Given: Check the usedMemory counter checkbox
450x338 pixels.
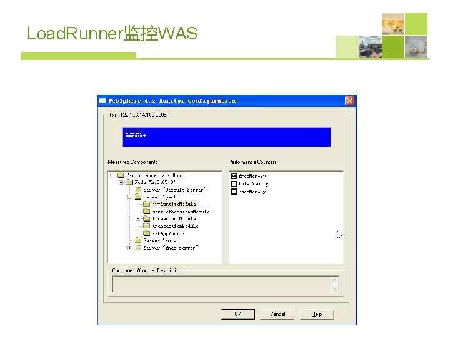Looking at the screenshot, I should (234, 192).
